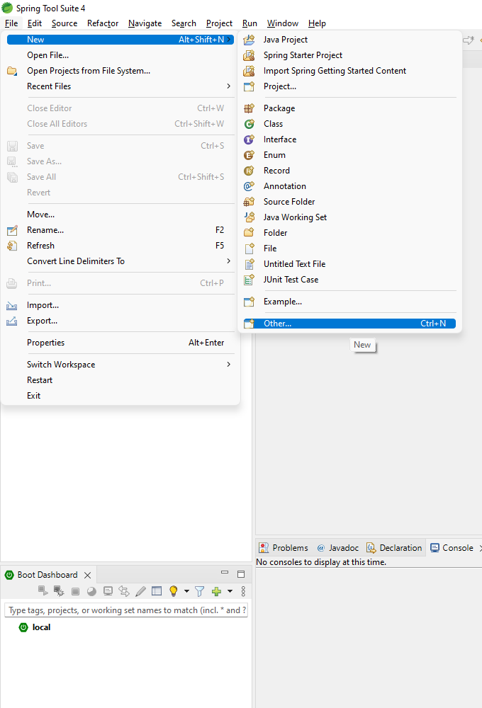Image resolution: width=482 pixels, height=708 pixels.
Task: Click the debug start icon in Boot Dashboard
Action: [59, 590]
